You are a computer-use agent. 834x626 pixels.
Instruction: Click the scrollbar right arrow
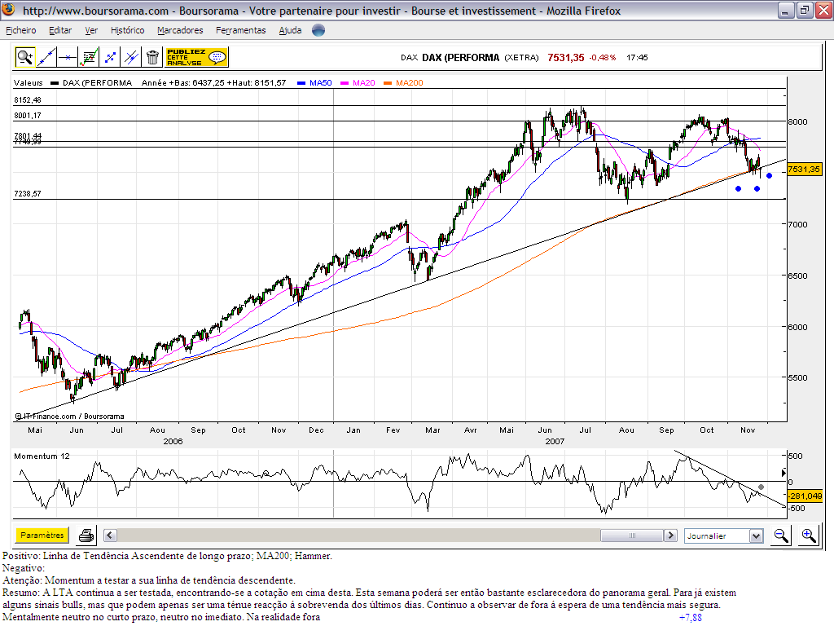point(671,536)
